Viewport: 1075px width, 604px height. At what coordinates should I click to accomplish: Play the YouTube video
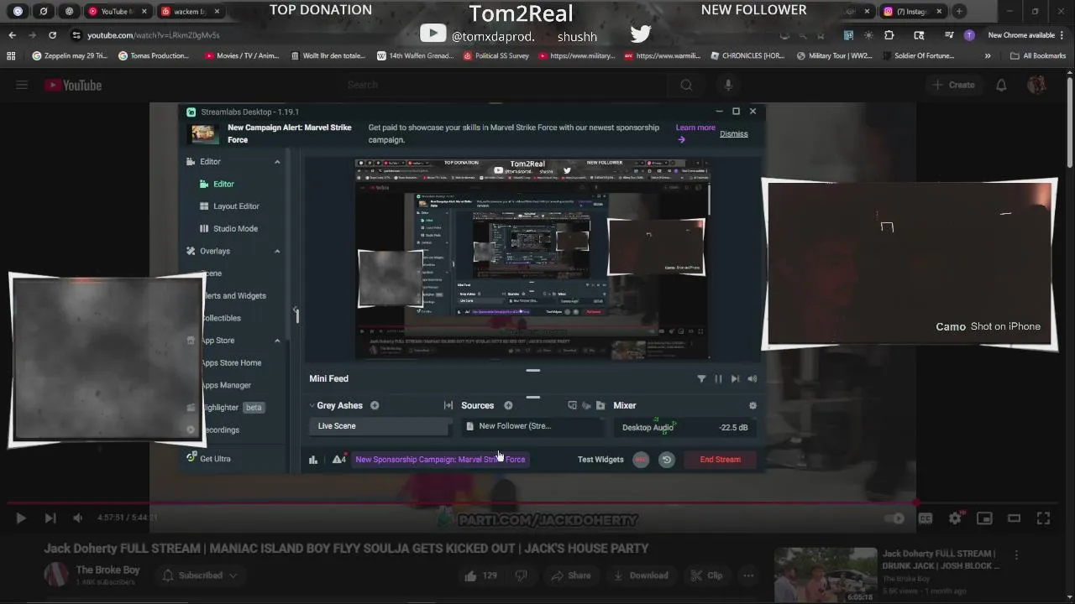click(21, 518)
